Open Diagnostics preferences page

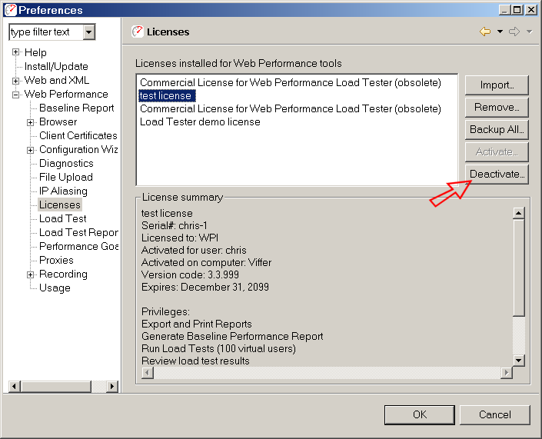[x=66, y=163]
